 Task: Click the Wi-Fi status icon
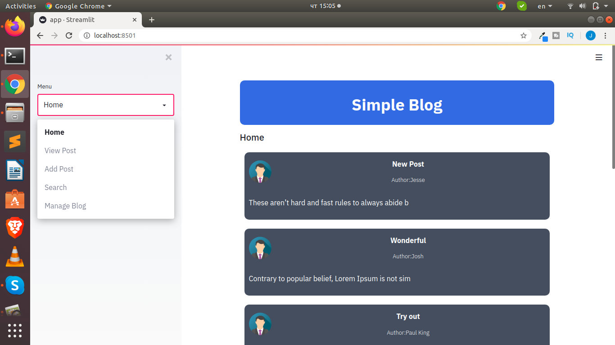(570, 6)
